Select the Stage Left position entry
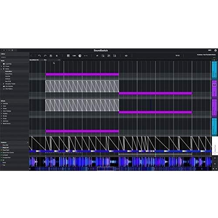The image size is (218, 218). [6, 147]
